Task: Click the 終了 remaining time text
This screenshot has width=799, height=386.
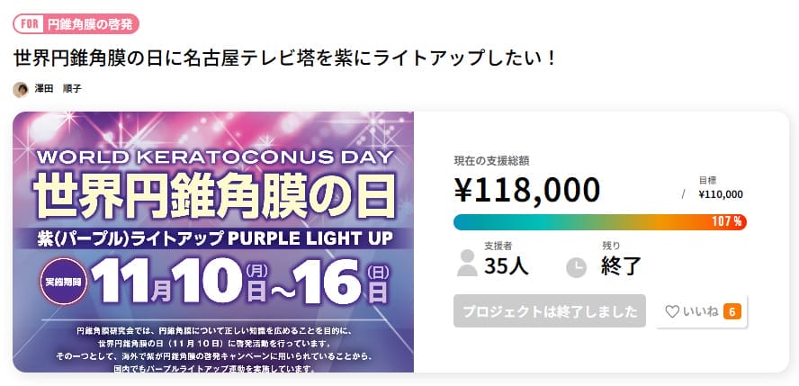Action: click(x=621, y=265)
